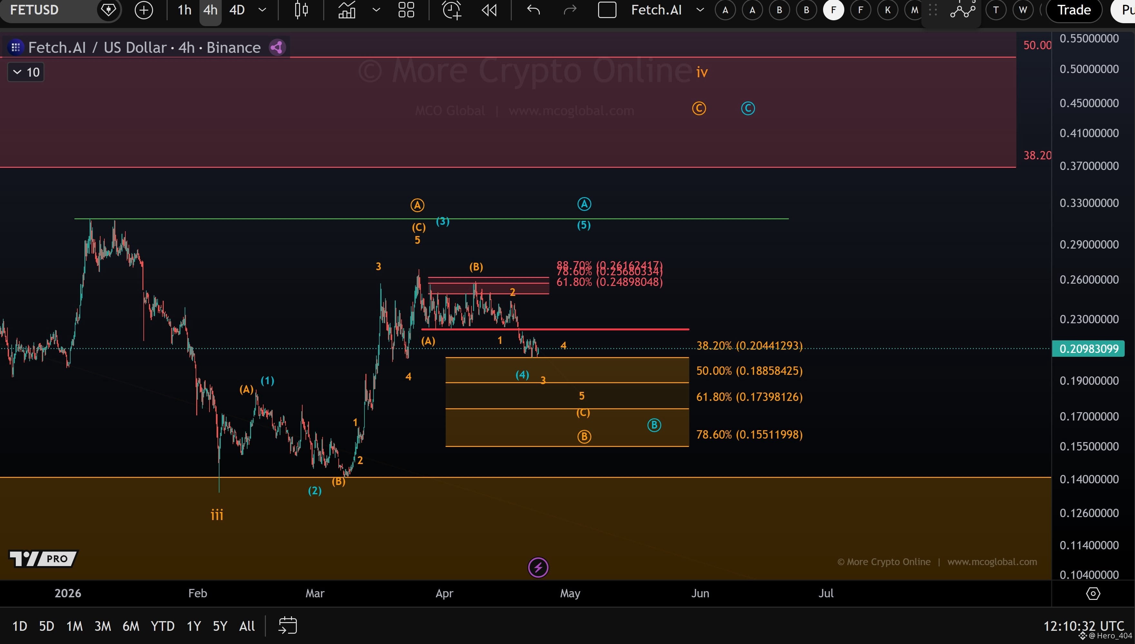Add symbol with the plus circle icon
1135x644 pixels.
(x=143, y=10)
